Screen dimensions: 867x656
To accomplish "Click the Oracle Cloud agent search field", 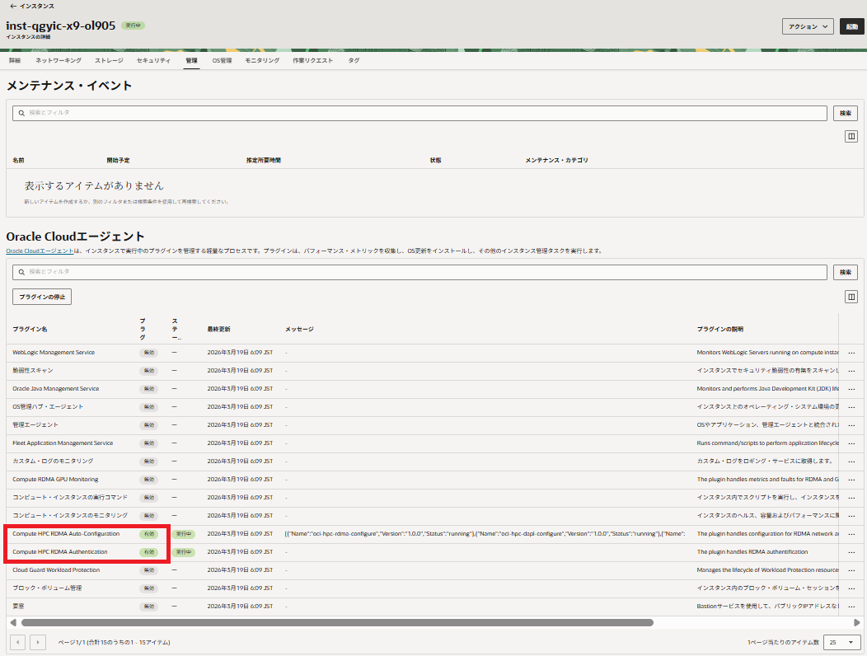I will (420, 272).
